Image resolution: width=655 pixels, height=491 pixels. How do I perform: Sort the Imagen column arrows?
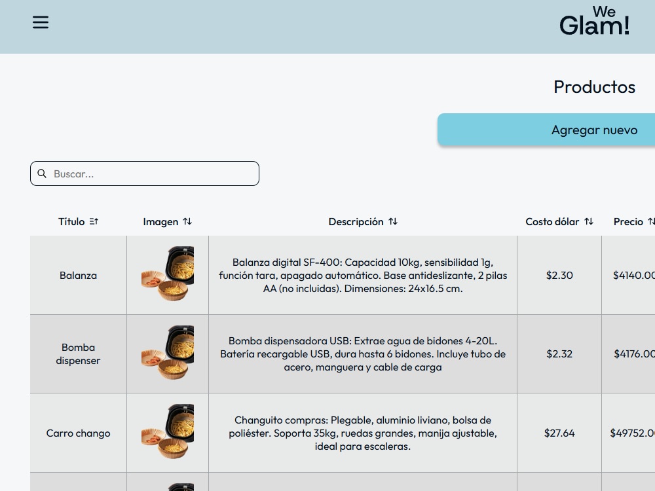pos(187,221)
